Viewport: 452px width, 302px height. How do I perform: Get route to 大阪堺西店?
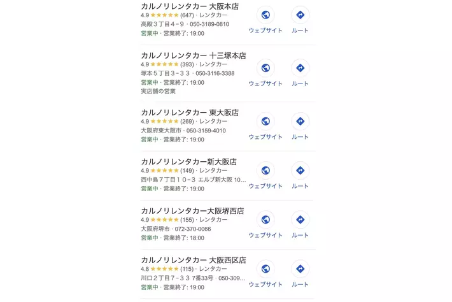point(300,220)
